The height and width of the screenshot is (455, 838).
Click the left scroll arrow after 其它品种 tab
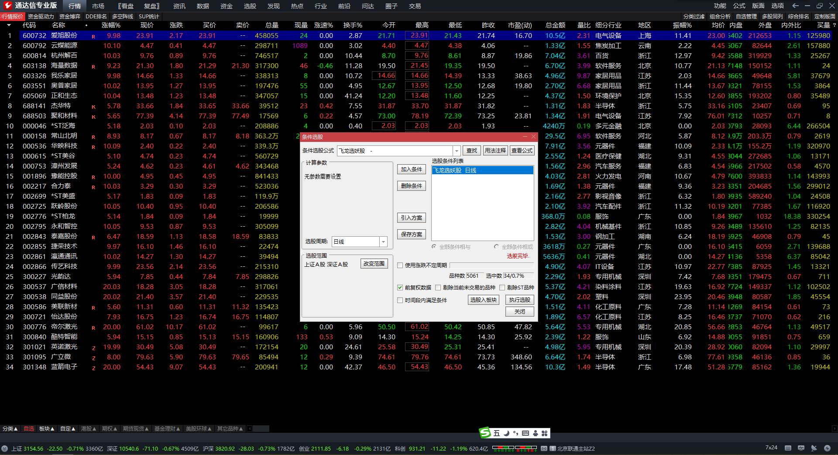coord(250,429)
